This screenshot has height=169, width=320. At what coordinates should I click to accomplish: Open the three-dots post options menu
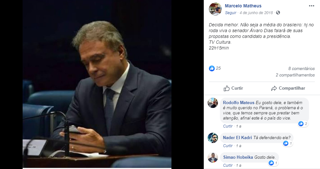tap(311, 6)
